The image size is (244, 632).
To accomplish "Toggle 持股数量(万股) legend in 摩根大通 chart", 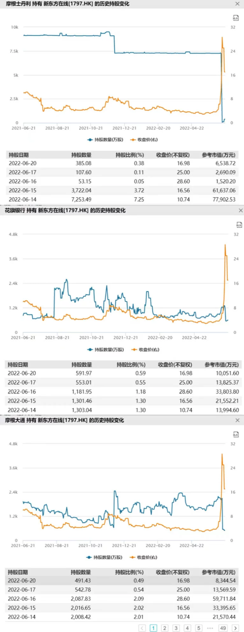I will (104, 557).
